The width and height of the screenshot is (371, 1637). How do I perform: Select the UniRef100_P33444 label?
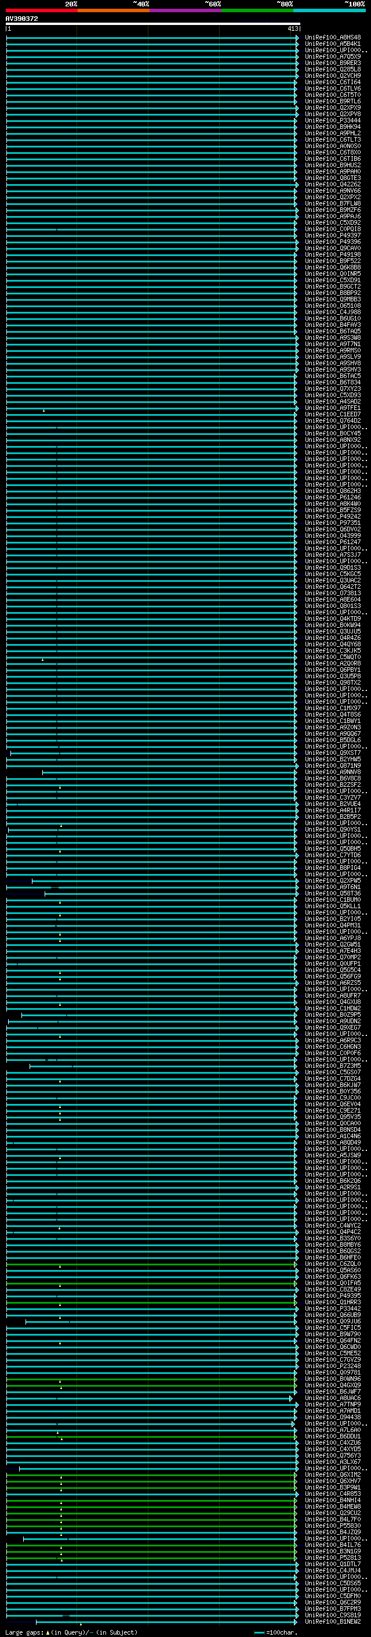(333, 120)
